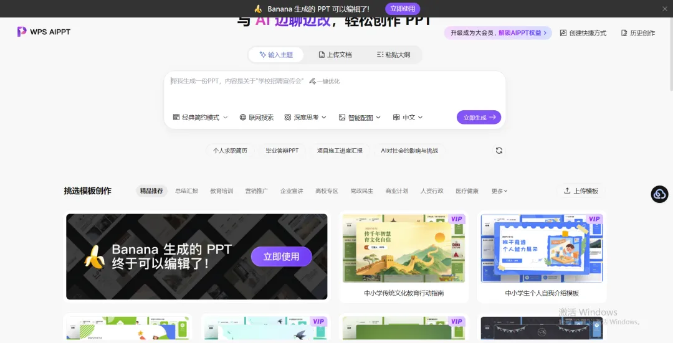673x343 pixels.
Task: Choose the 项目施工进度汇报 suggestion chip
Action: 340,151
